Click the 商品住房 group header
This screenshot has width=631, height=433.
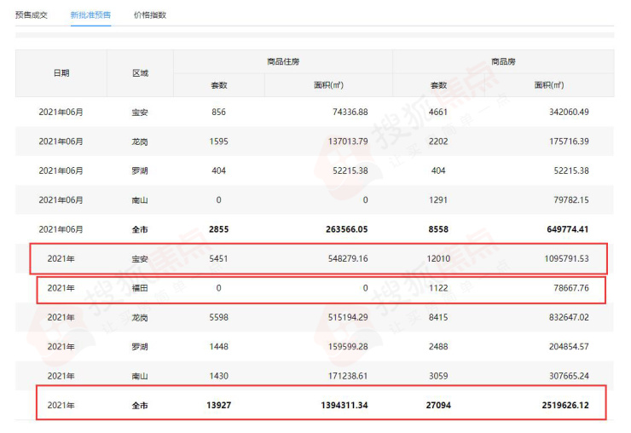pos(282,61)
